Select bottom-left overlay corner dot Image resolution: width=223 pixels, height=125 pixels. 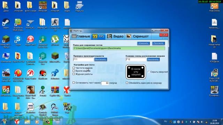[129, 76]
